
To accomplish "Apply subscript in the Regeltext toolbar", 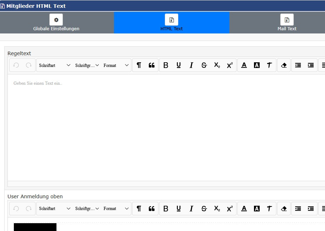I will tap(217, 65).
